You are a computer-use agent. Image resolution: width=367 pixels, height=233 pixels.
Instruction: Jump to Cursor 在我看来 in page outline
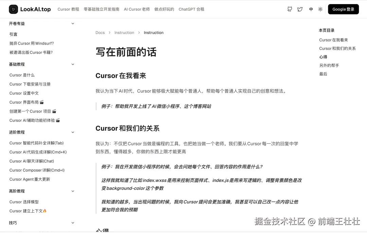[x=335, y=40]
